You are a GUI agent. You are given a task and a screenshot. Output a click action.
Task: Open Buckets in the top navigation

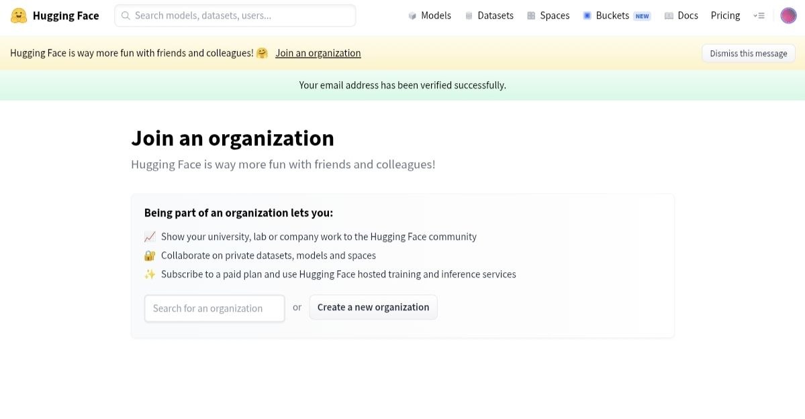[x=612, y=15]
